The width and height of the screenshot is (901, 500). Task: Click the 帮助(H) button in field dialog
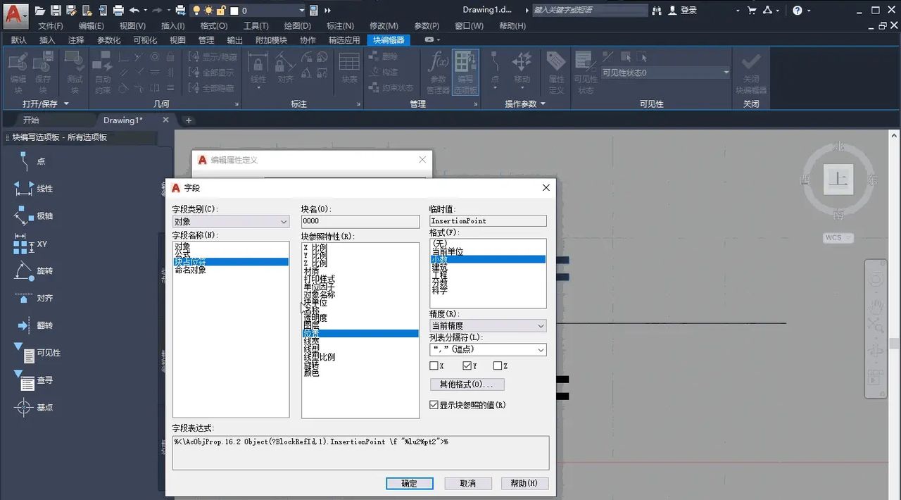click(524, 484)
